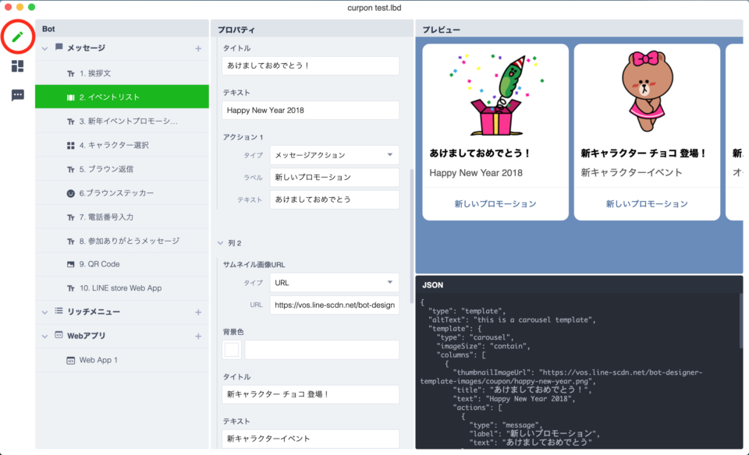Add a new rich menu with plus icon
The width and height of the screenshot is (749, 455).
point(198,312)
